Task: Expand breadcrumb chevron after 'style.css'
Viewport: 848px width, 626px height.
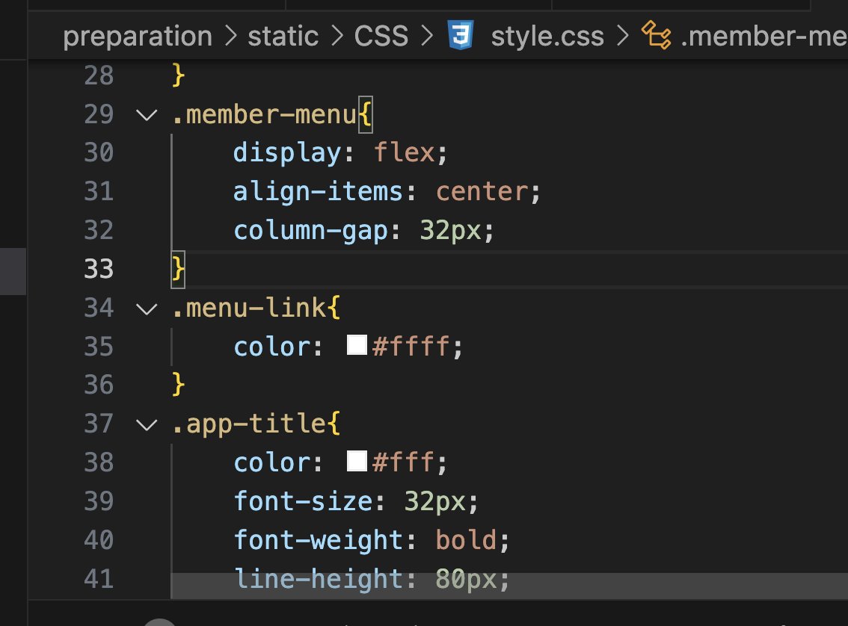Action: coord(623,36)
